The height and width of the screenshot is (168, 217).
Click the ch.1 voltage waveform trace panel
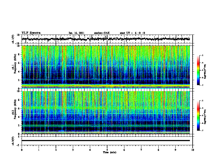(x=107, y=39)
